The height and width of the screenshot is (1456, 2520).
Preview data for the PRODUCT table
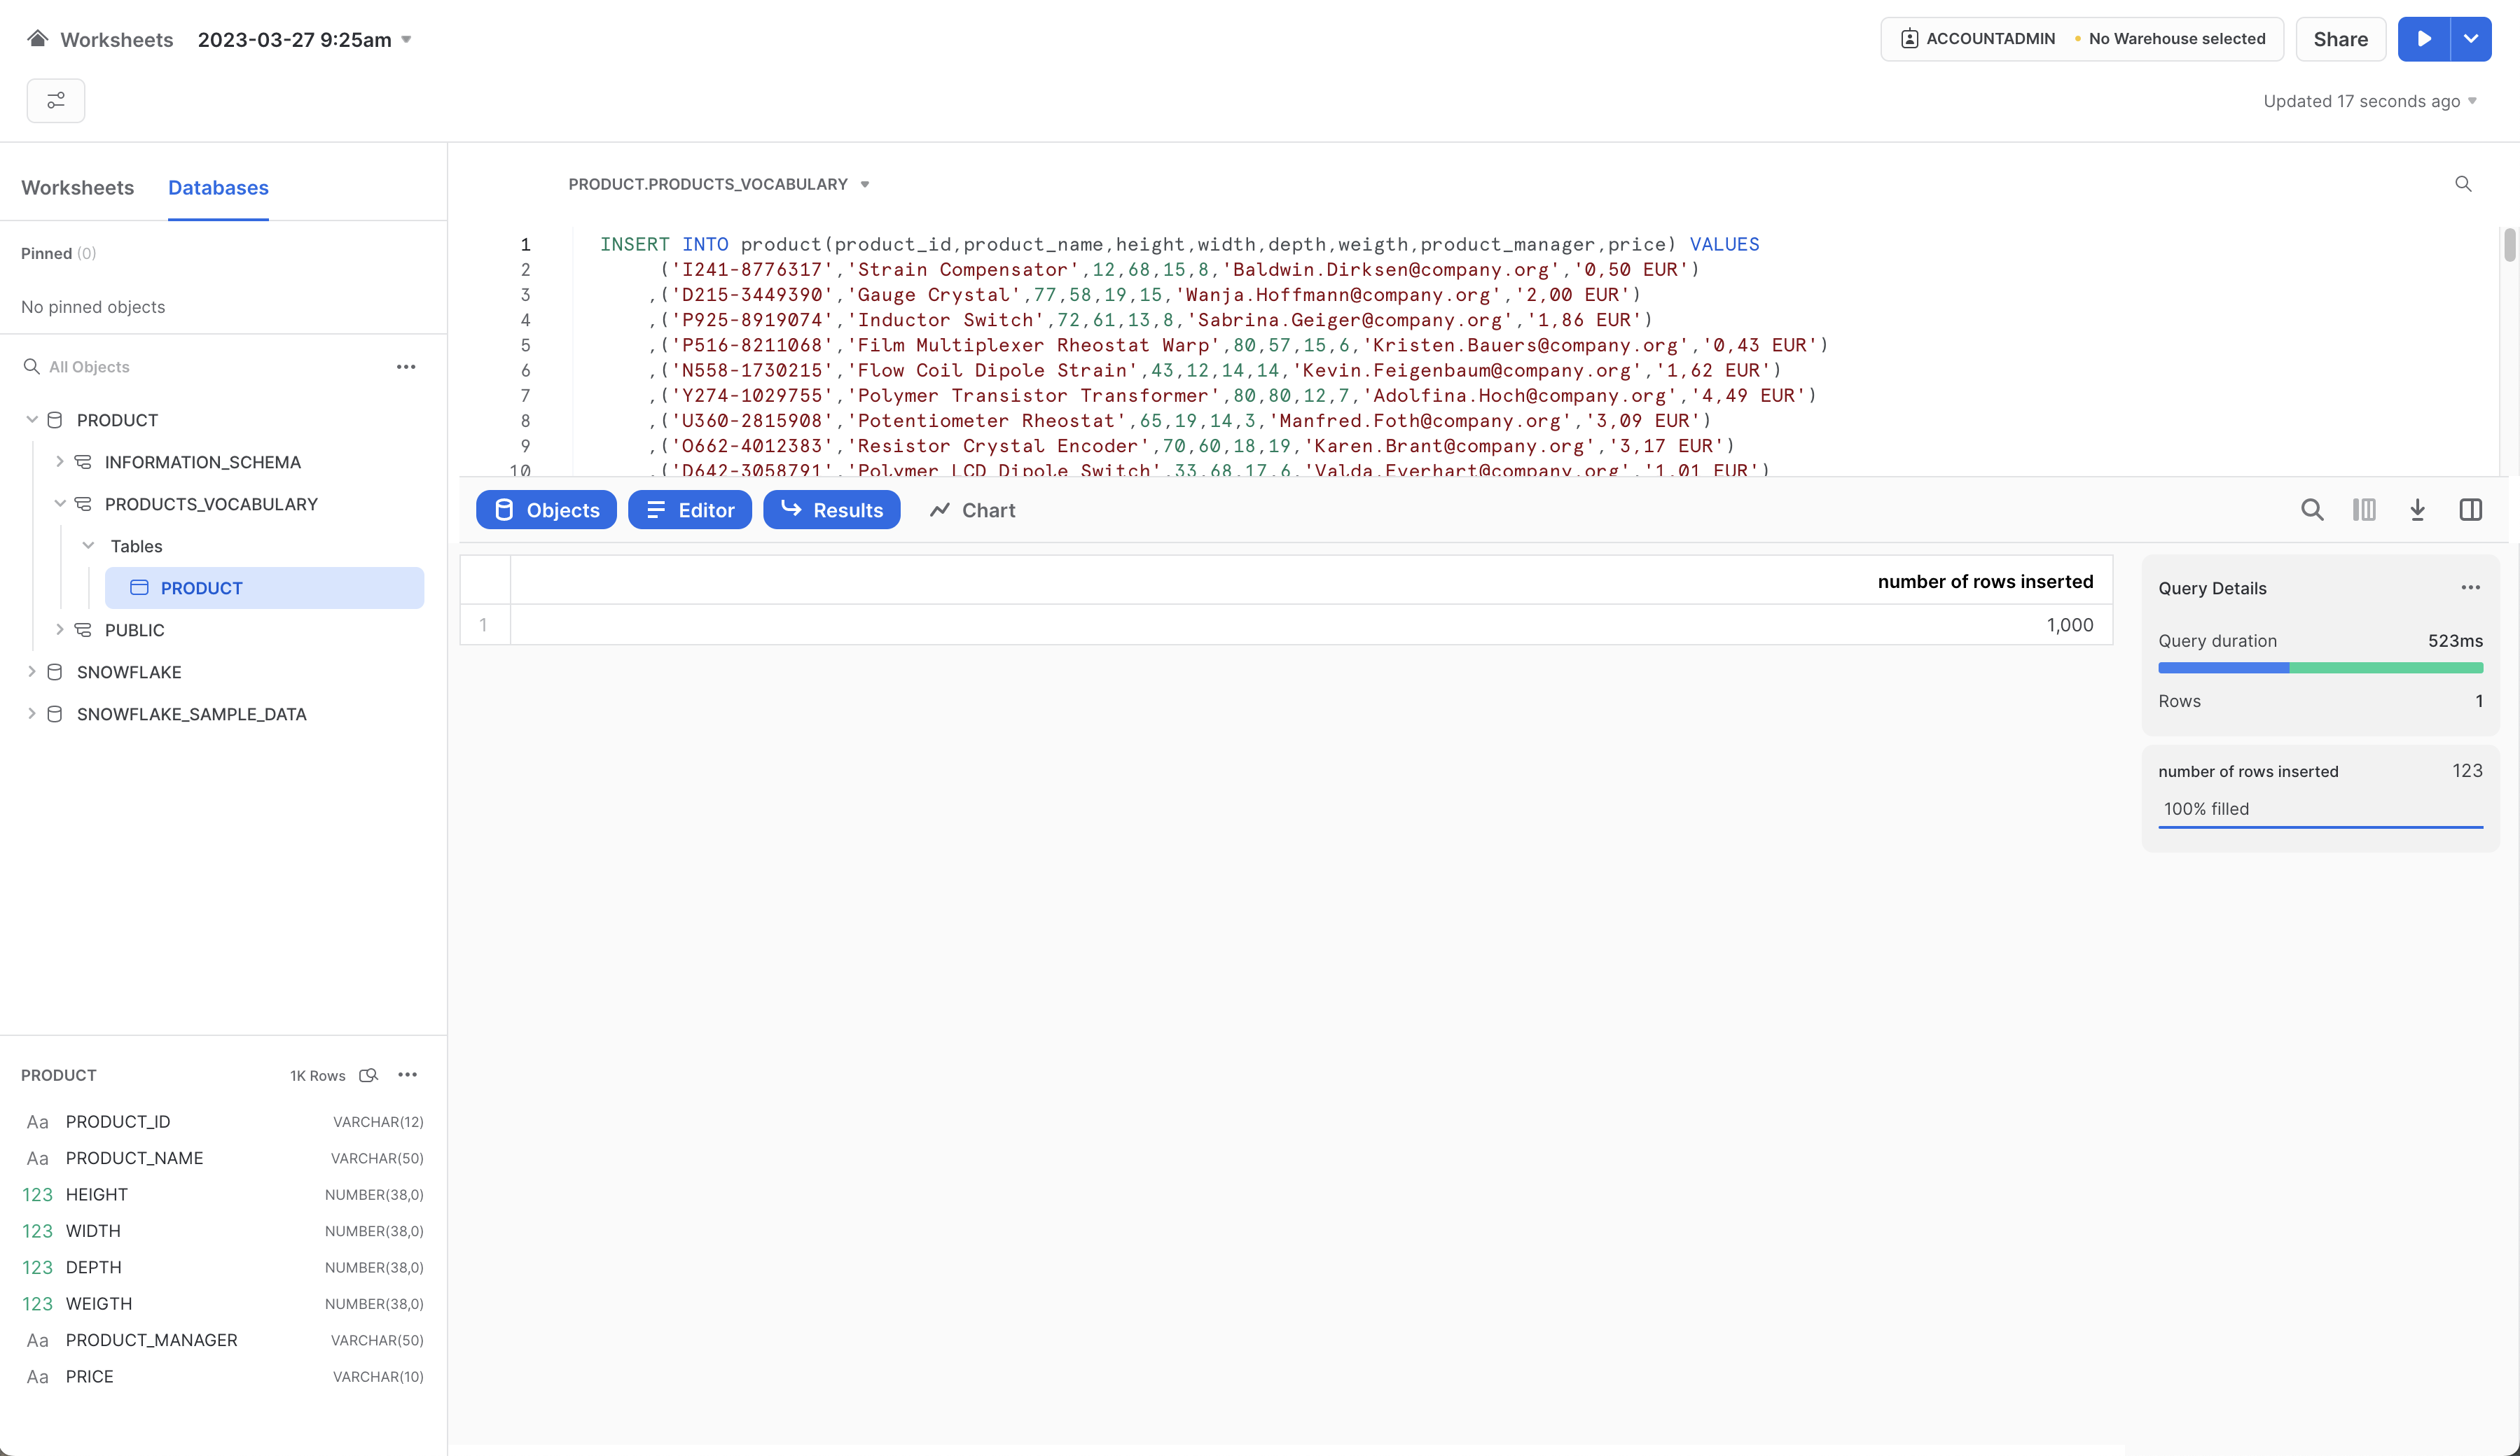[368, 1075]
